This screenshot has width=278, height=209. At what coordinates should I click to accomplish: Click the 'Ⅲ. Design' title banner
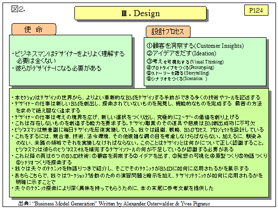tap(140, 13)
